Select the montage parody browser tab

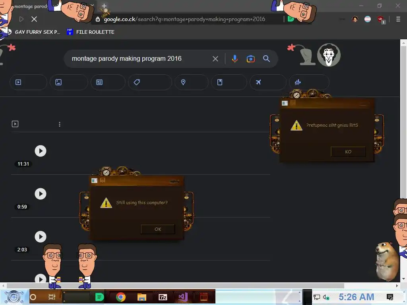(31, 6)
